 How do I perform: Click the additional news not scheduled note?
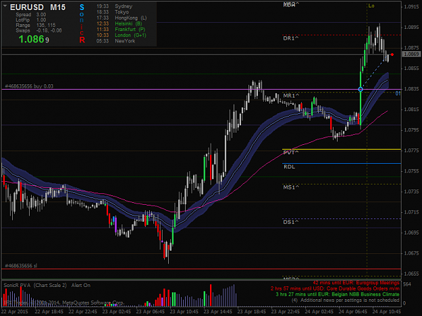point(345,300)
